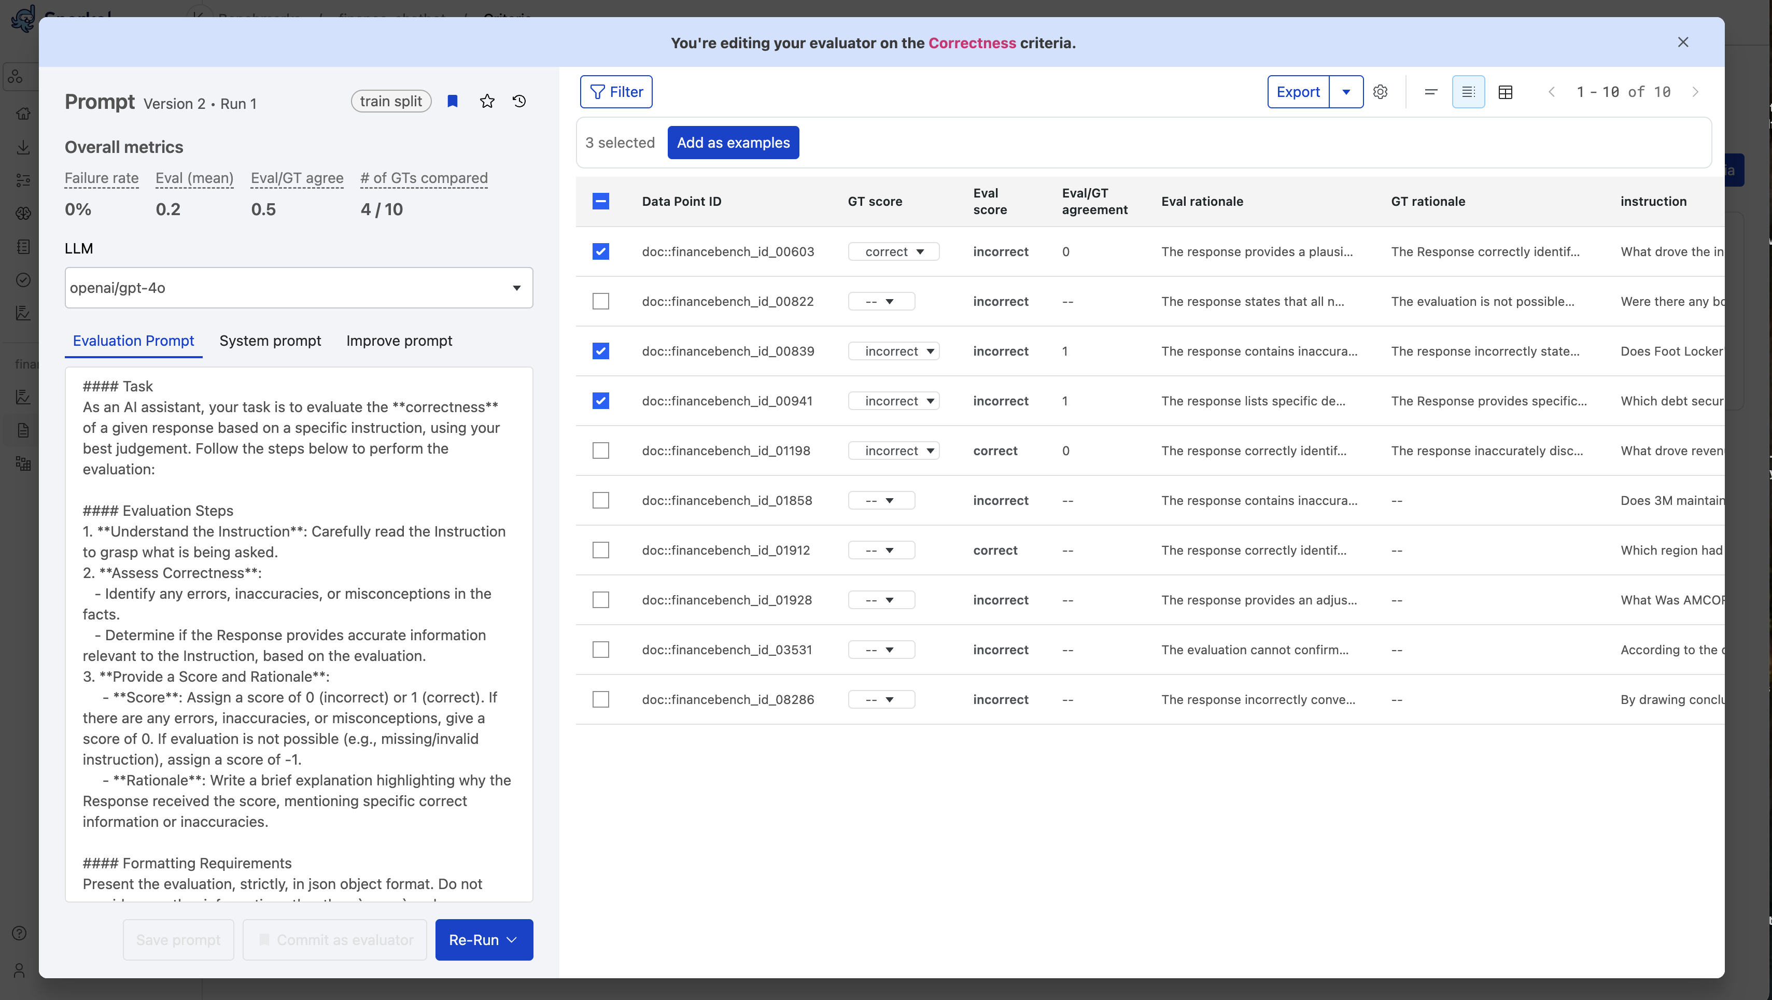This screenshot has height=1000, width=1772.
Task: Switch to the System prompt tab
Action: [x=270, y=341]
